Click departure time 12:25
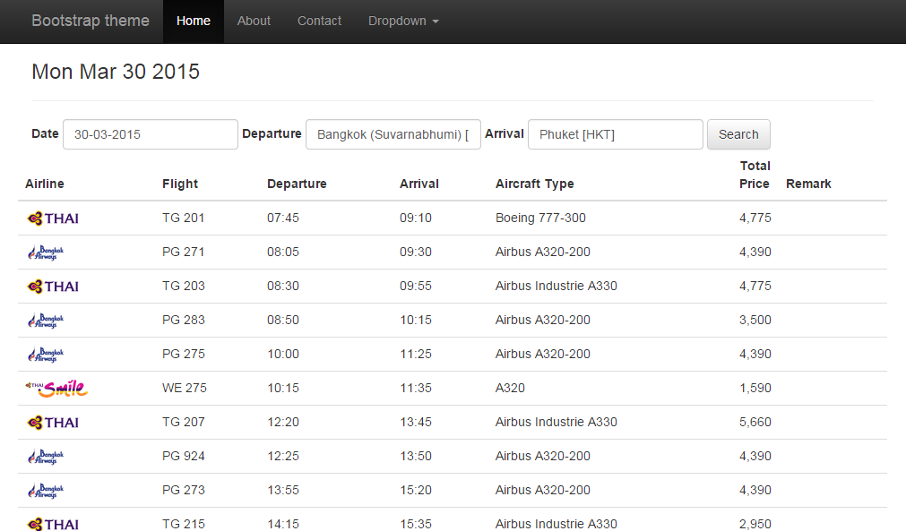Screen dimensions: 906x531 click(283, 456)
